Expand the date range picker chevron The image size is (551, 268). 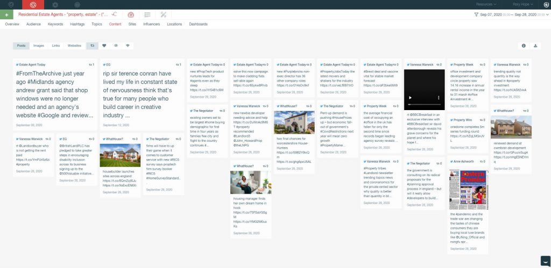(x=547, y=15)
